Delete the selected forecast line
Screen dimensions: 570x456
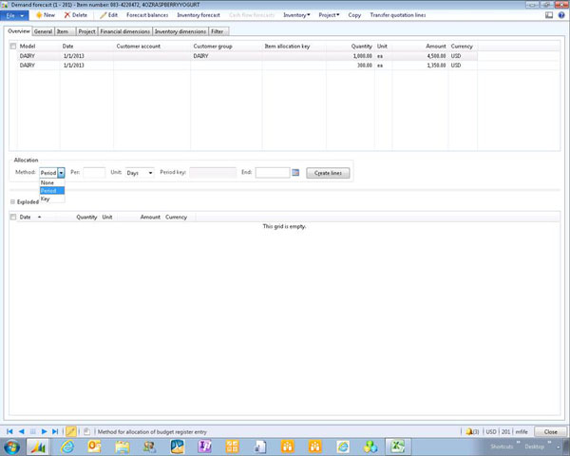coord(76,15)
